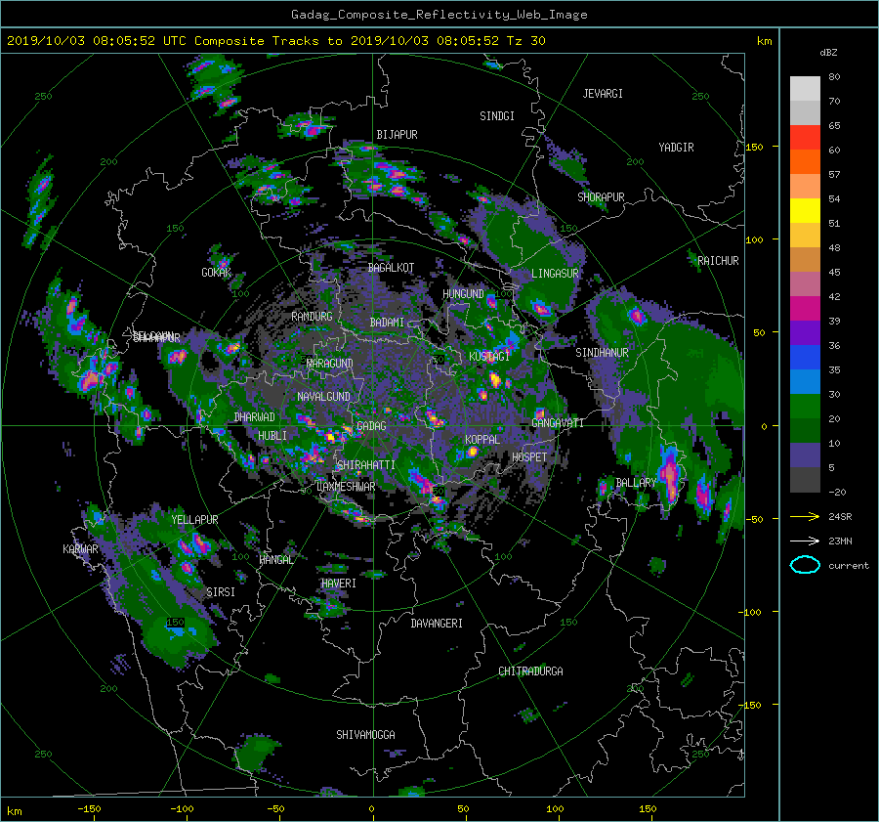This screenshot has width=879, height=822.
Task: Click the Gadag_Composite_Reflectivity_Web_Image title
Action: [x=439, y=15]
